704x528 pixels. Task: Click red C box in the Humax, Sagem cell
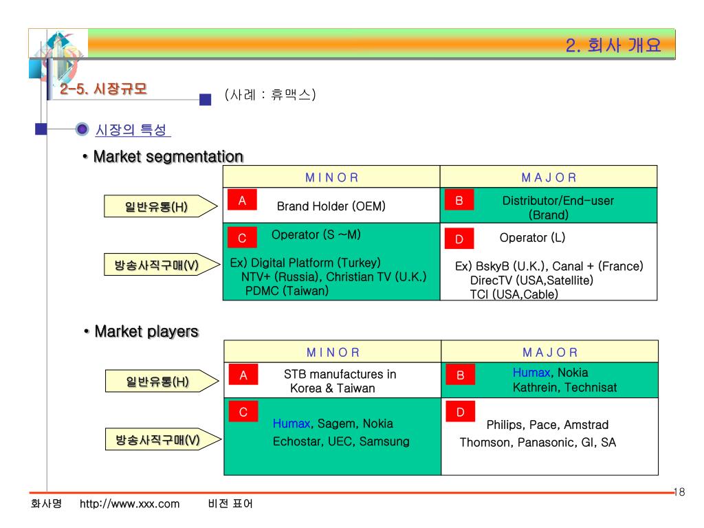tap(243, 411)
